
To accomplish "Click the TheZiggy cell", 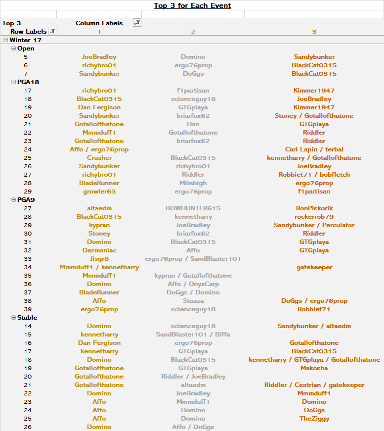I will (x=314, y=419).
